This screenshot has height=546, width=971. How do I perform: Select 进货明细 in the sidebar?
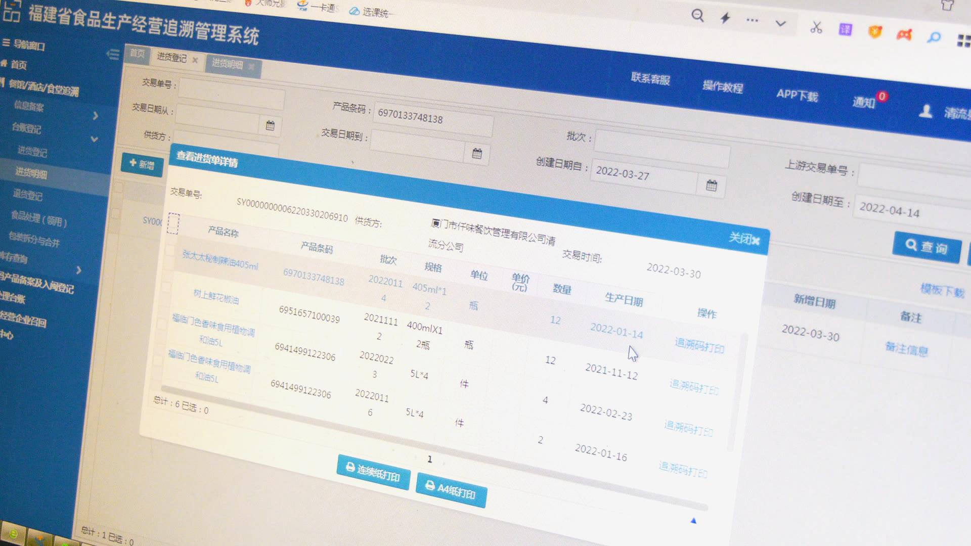pos(30,173)
